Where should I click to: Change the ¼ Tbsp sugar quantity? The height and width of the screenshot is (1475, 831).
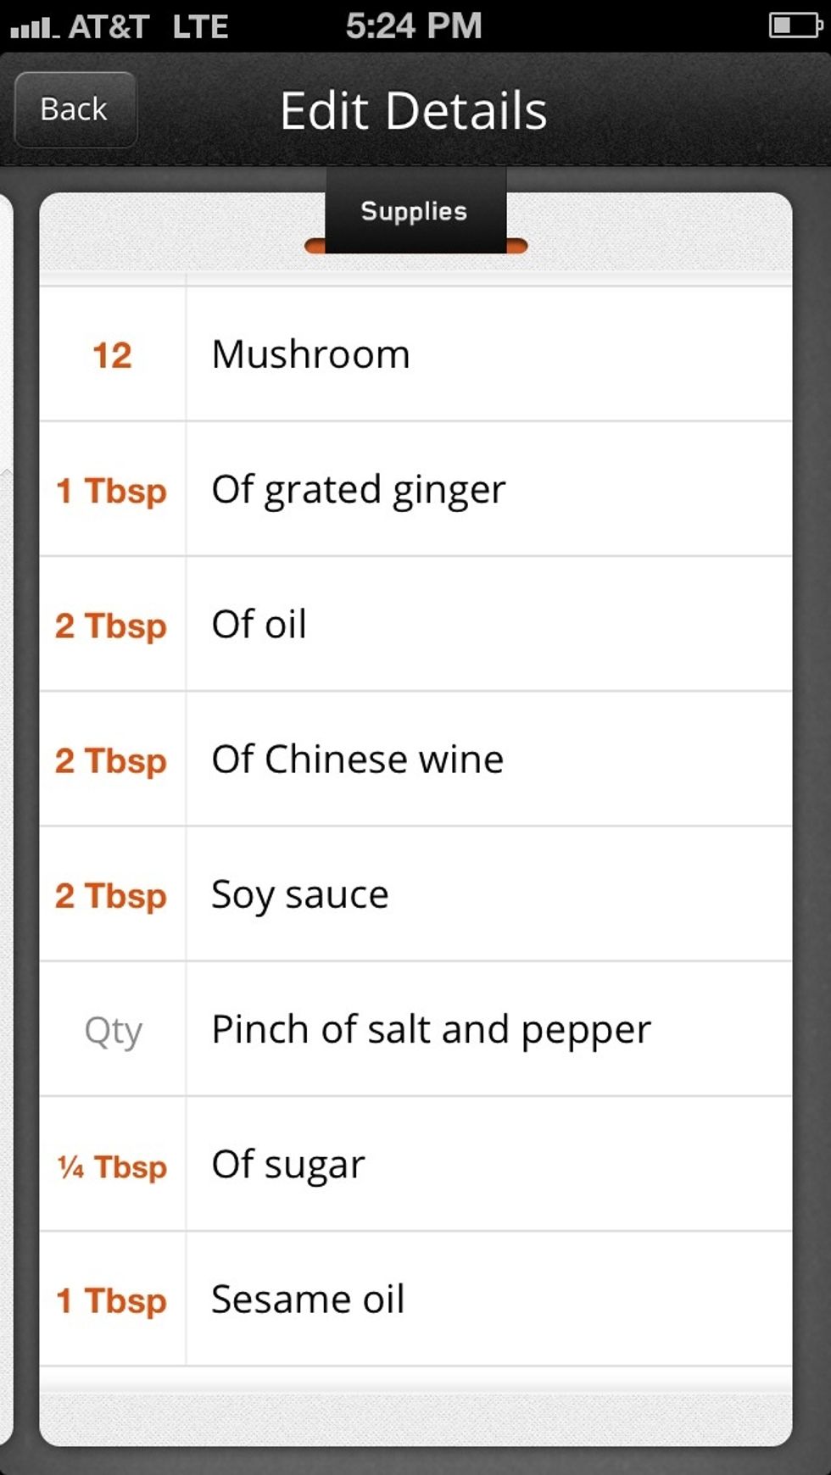coord(112,1166)
